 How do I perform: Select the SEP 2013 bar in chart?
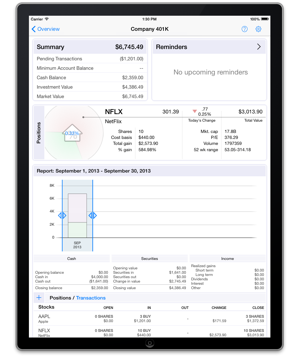click(x=77, y=216)
